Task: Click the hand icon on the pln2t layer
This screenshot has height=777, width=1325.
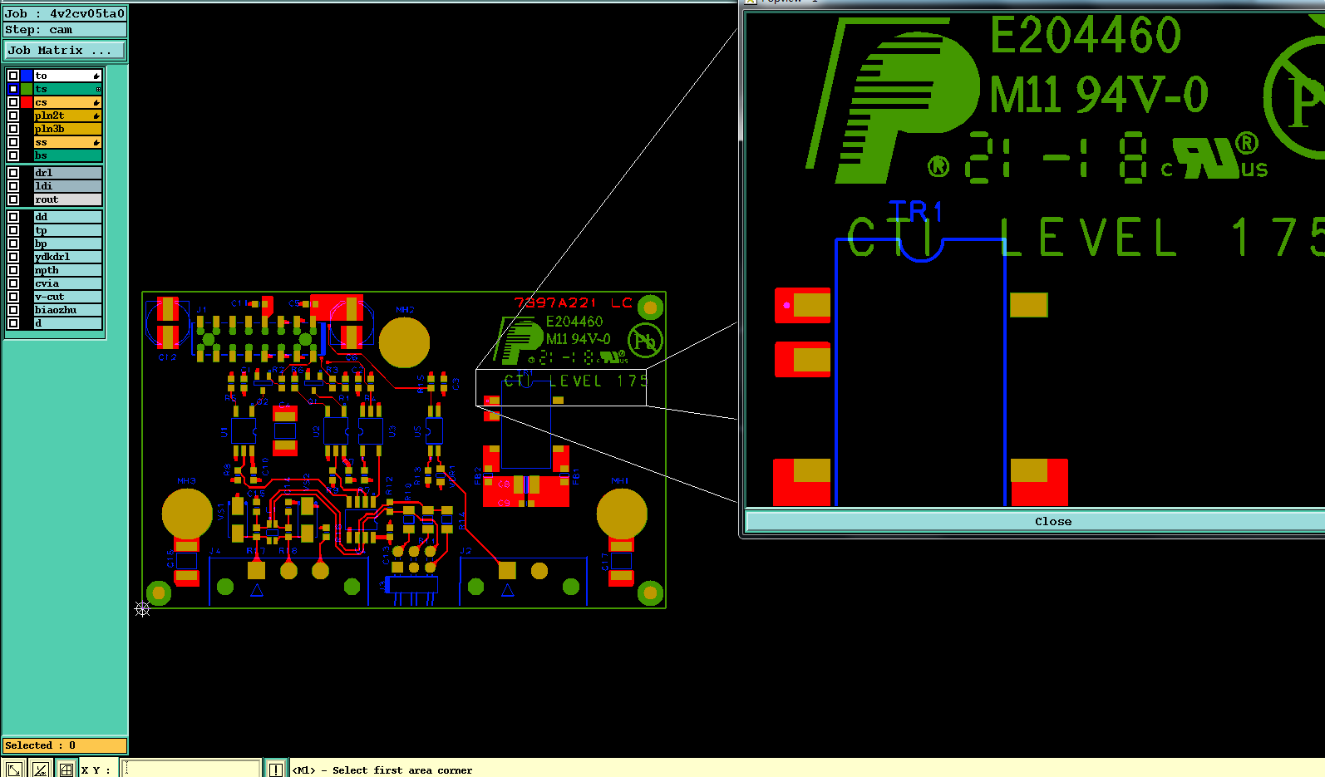Action: (x=96, y=116)
